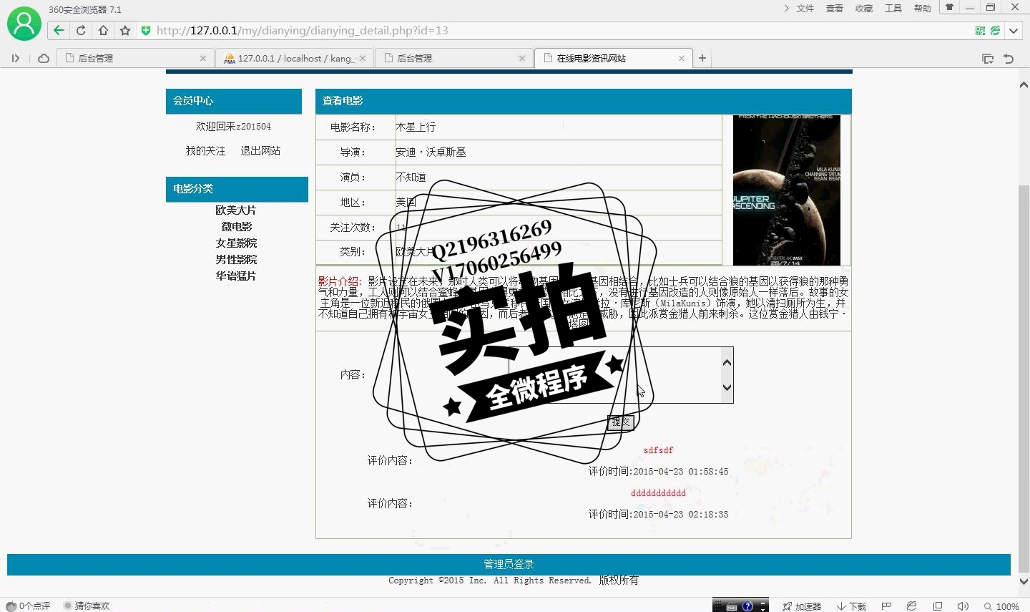The height and width of the screenshot is (612, 1030).
Task: Browse the 华语猛片 category
Action: click(x=236, y=276)
